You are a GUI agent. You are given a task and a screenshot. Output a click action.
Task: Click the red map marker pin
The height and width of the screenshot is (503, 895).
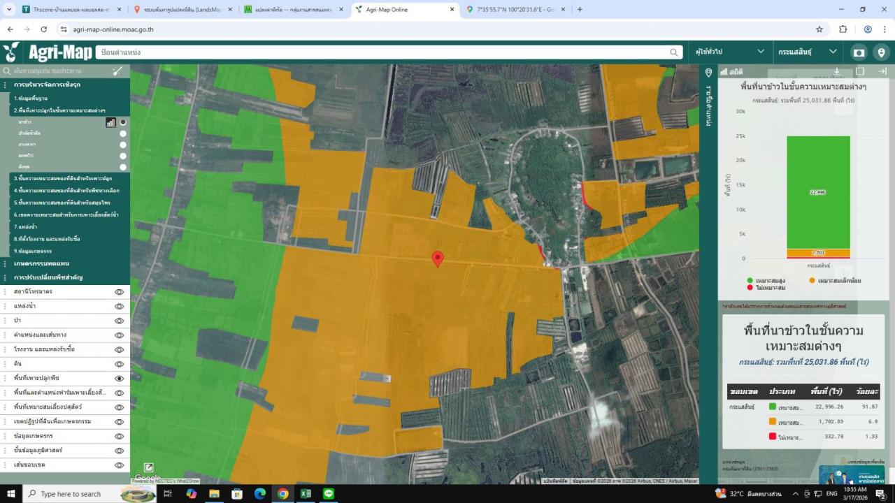(x=438, y=259)
